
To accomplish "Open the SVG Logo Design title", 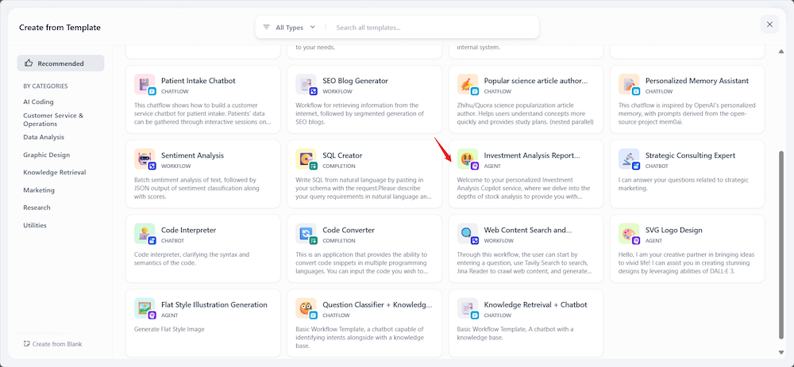I will (x=674, y=230).
